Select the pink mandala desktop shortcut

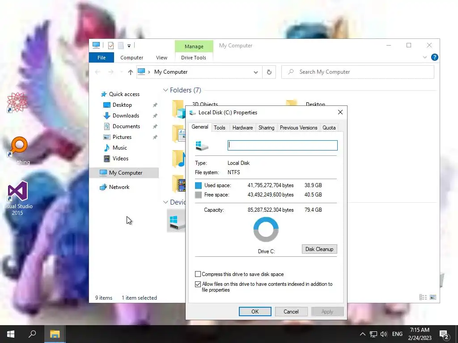coord(17,102)
